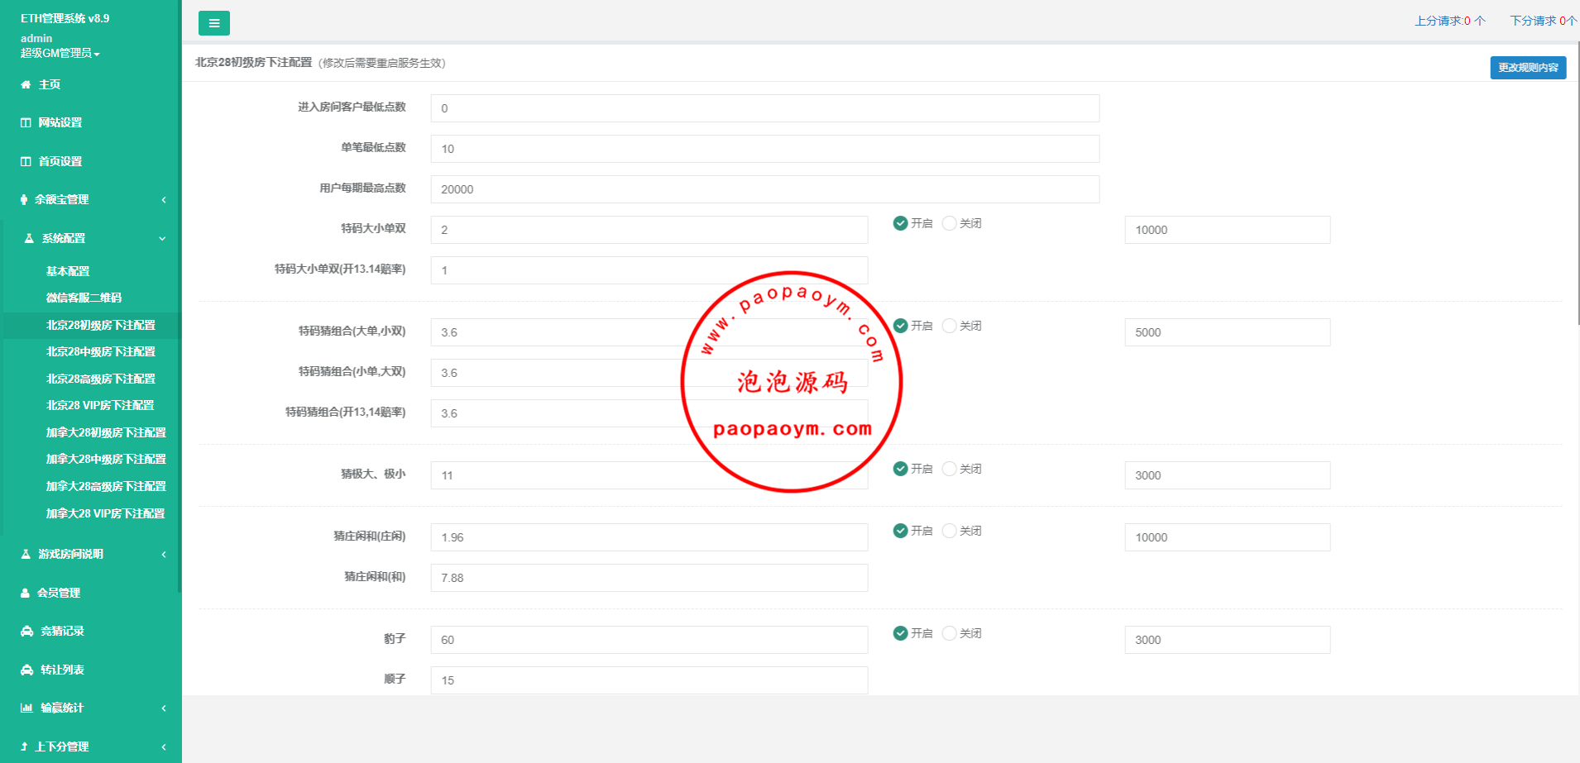Open the 上分请求 link in header
The image size is (1580, 763).
tap(1448, 21)
